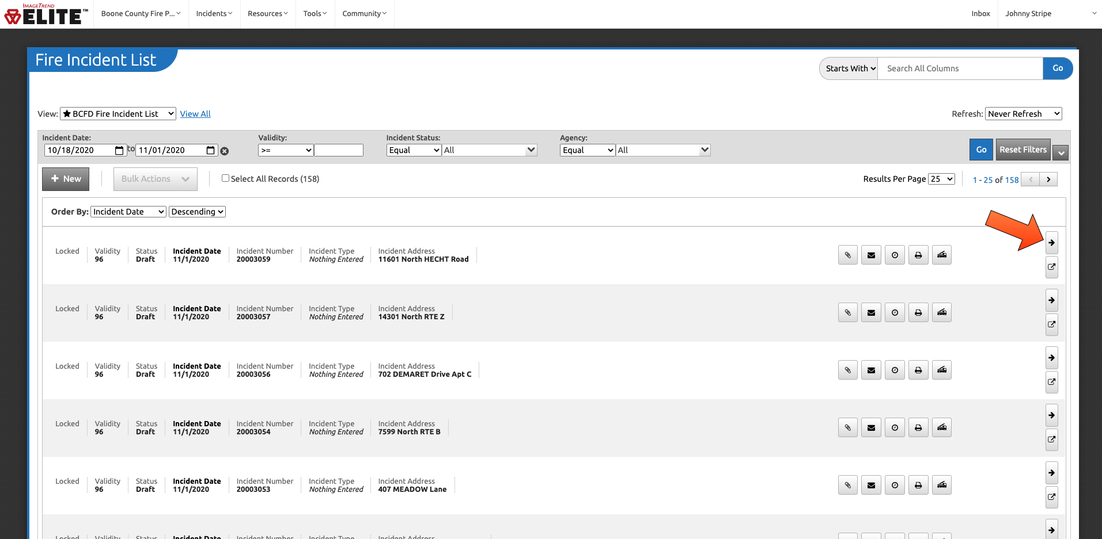Click the printer icon for incident 20003054
The height and width of the screenshot is (539, 1102).
click(918, 427)
